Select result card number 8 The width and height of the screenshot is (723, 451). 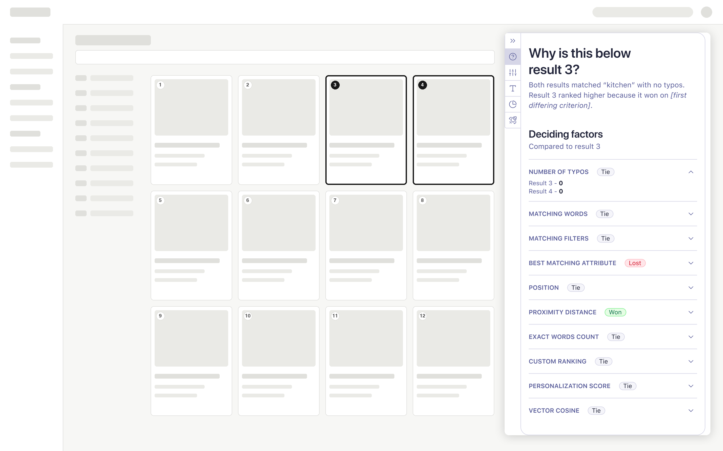click(453, 246)
